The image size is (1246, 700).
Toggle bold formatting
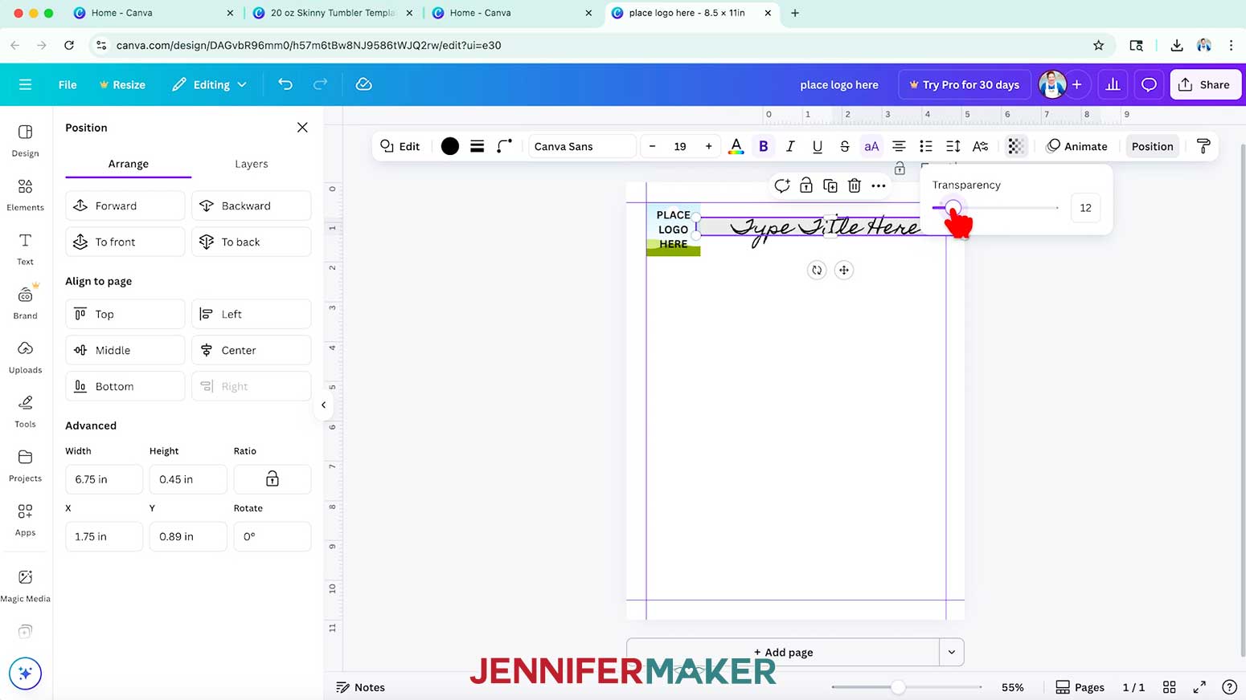(x=763, y=146)
